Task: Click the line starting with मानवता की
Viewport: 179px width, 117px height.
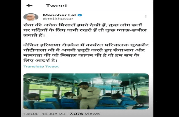Action: coord(81,55)
